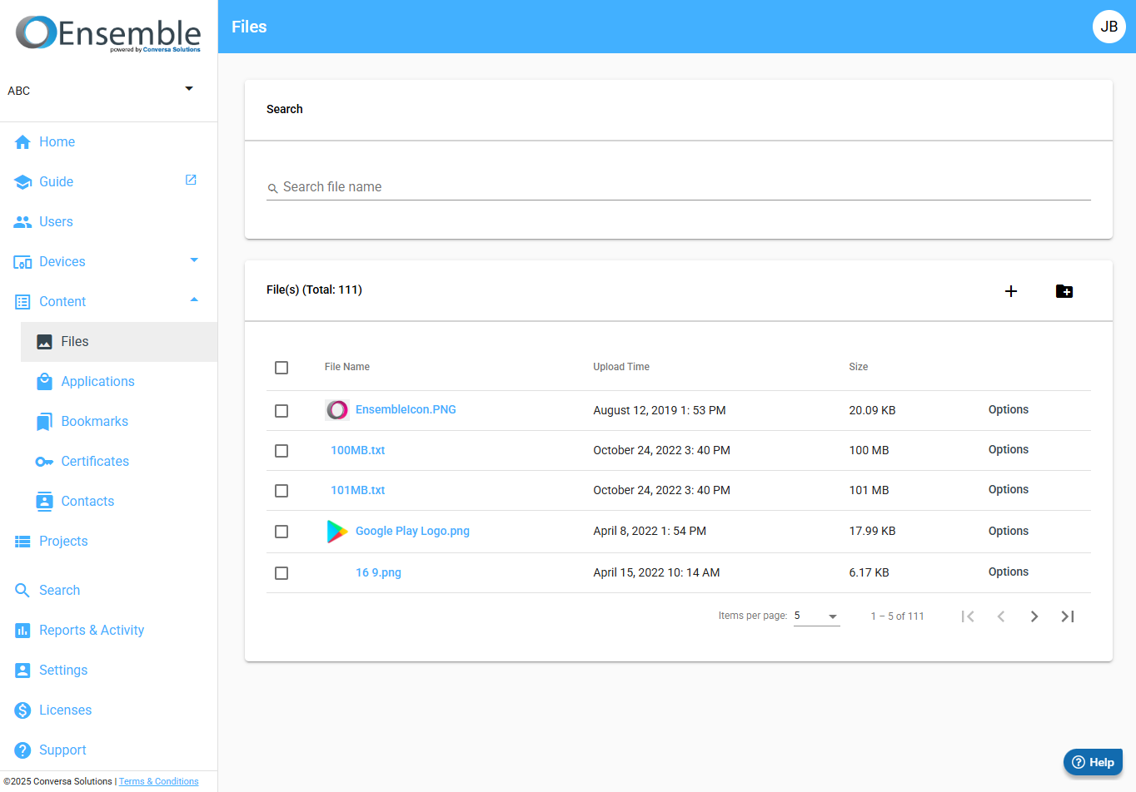Open 16 9.png file link
The height and width of the screenshot is (792, 1136).
tap(378, 572)
